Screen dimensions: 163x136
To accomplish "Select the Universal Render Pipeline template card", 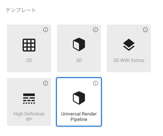I will pyautogui.click(x=79, y=102).
